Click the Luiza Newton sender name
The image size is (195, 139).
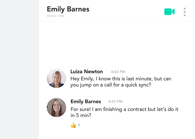(x=87, y=72)
